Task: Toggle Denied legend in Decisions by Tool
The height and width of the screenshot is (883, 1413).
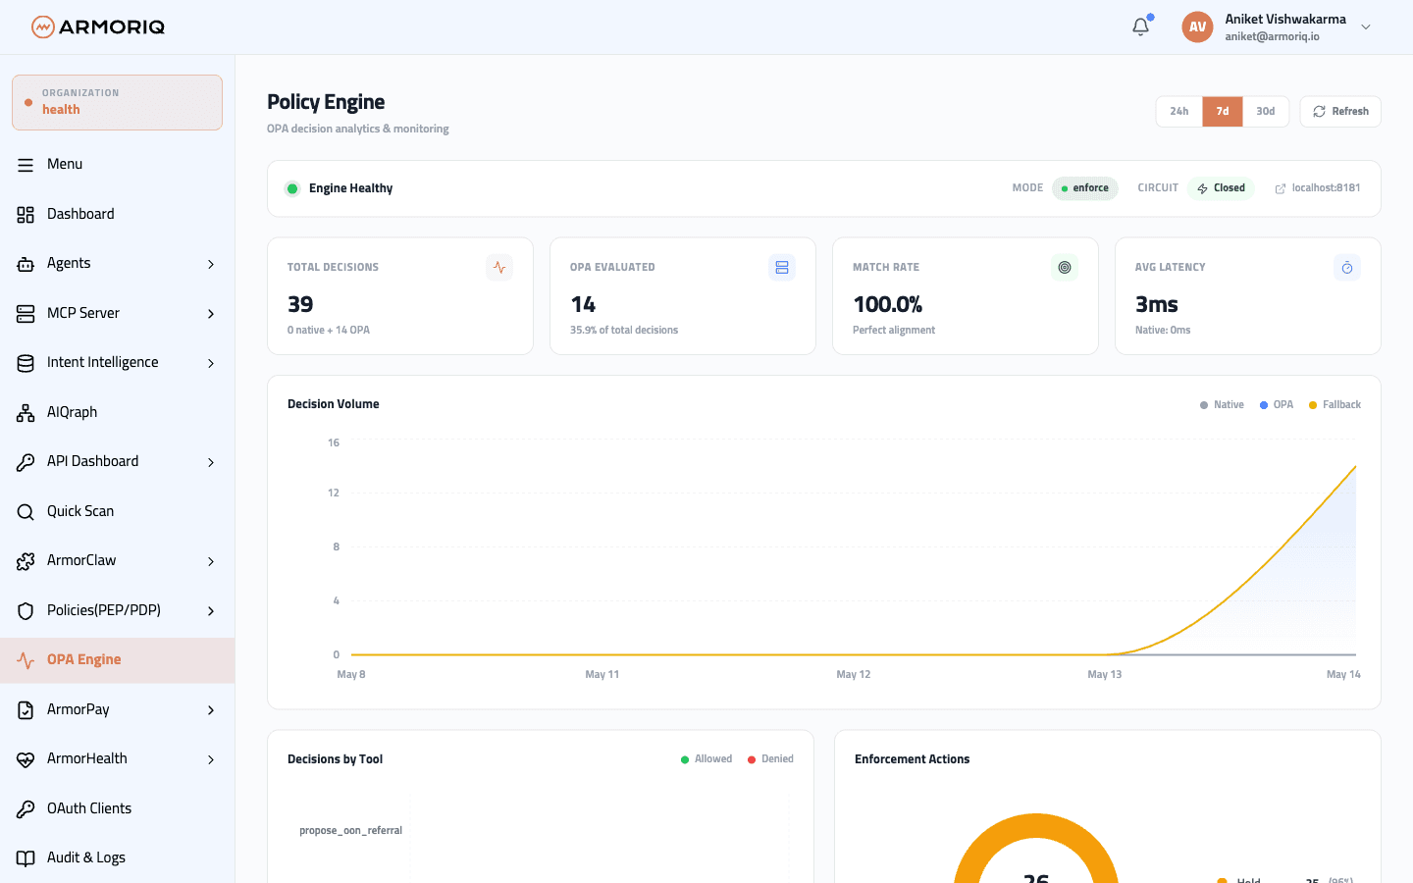Action: [x=770, y=759]
